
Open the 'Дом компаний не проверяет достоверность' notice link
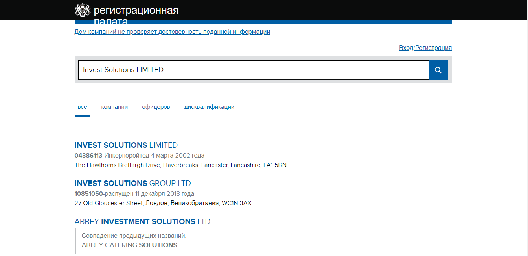172,32
